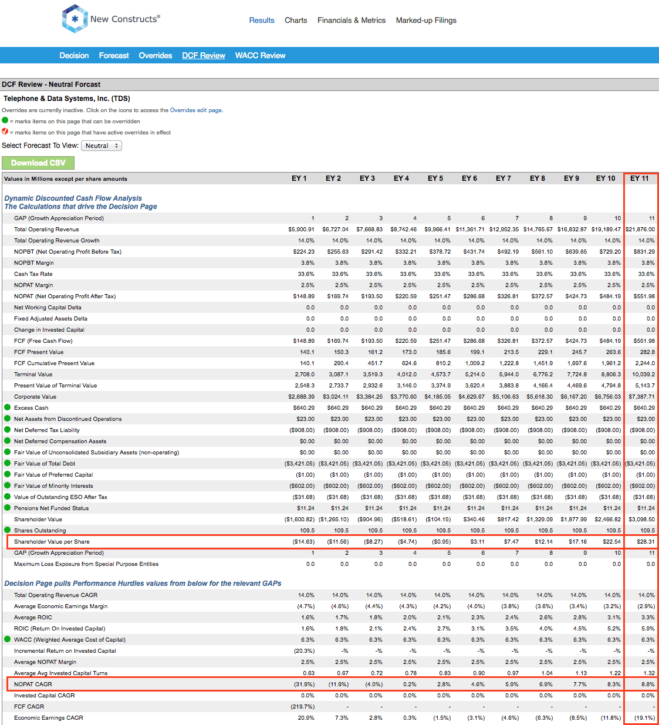Click the Dynamic Discounted Cash Flow Analysis heading

click(73, 198)
